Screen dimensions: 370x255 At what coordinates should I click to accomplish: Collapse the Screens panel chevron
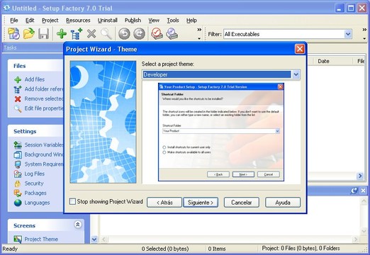78,225
